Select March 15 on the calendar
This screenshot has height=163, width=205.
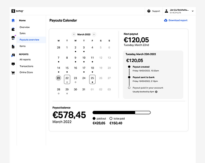(x=67, y=68)
